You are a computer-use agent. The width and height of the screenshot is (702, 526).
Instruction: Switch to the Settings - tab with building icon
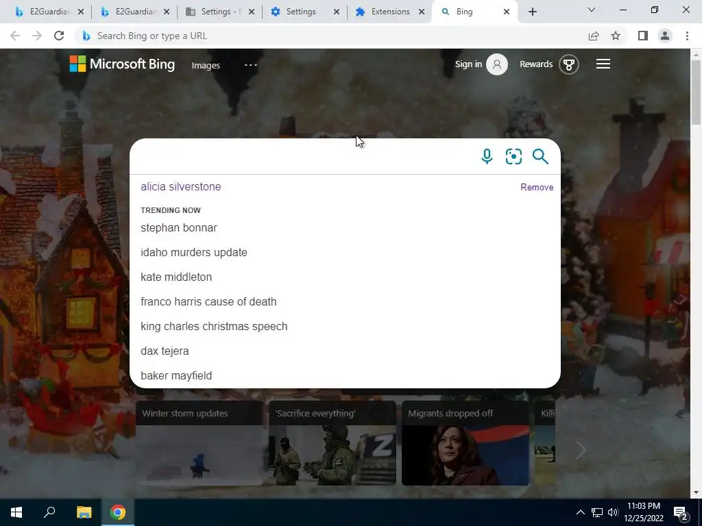215,12
